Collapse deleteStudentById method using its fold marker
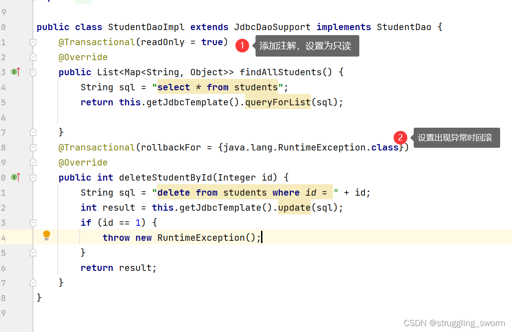This screenshot has width=512, height=332. (x=33, y=177)
